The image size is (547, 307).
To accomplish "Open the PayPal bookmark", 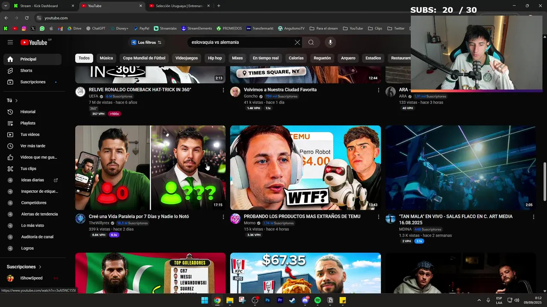I will pyautogui.click(x=141, y=29).
